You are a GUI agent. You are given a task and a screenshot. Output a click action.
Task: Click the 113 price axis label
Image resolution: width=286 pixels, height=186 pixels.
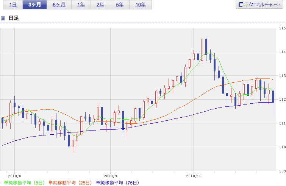[282, 76]
